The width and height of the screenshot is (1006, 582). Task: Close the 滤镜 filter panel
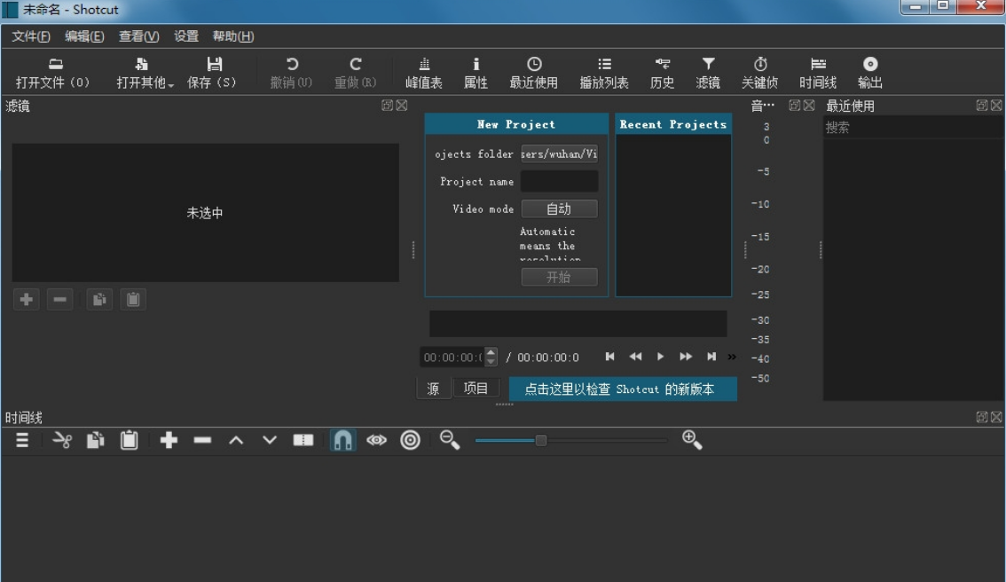[x=402, y=106]
